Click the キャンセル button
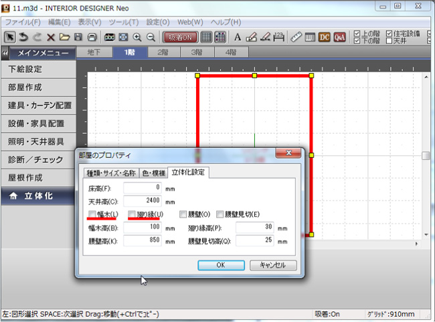The width and height of the screenshot is (435, 322). (272, 265)
